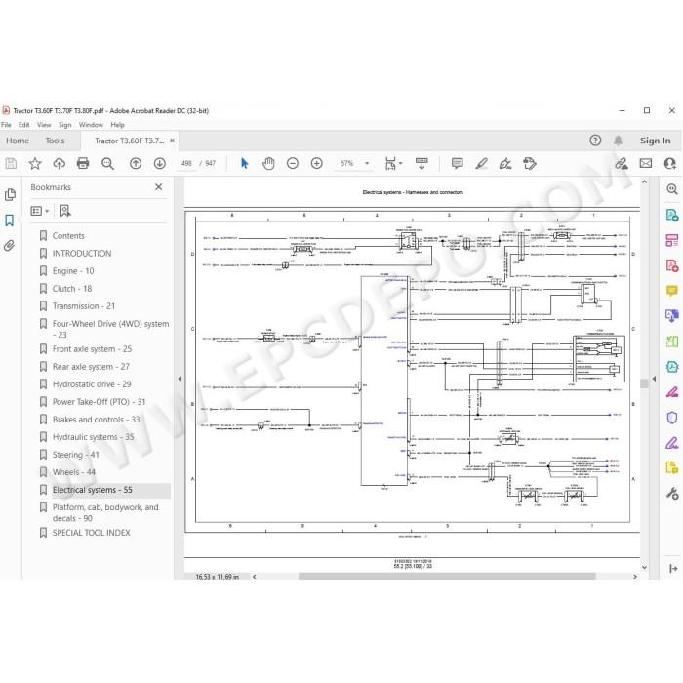Viewport: 683px width, 683px height.
Task: Add document to starred with star icon
Action: coord(35,163)
